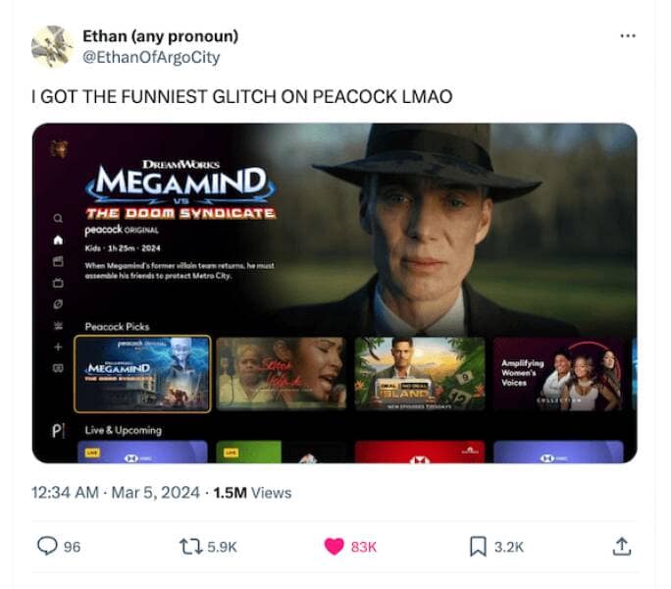Open the Peacock TV shows icon
Image resolution: width=671 pixels, height=589 pixels.
(x=58, y=283)
